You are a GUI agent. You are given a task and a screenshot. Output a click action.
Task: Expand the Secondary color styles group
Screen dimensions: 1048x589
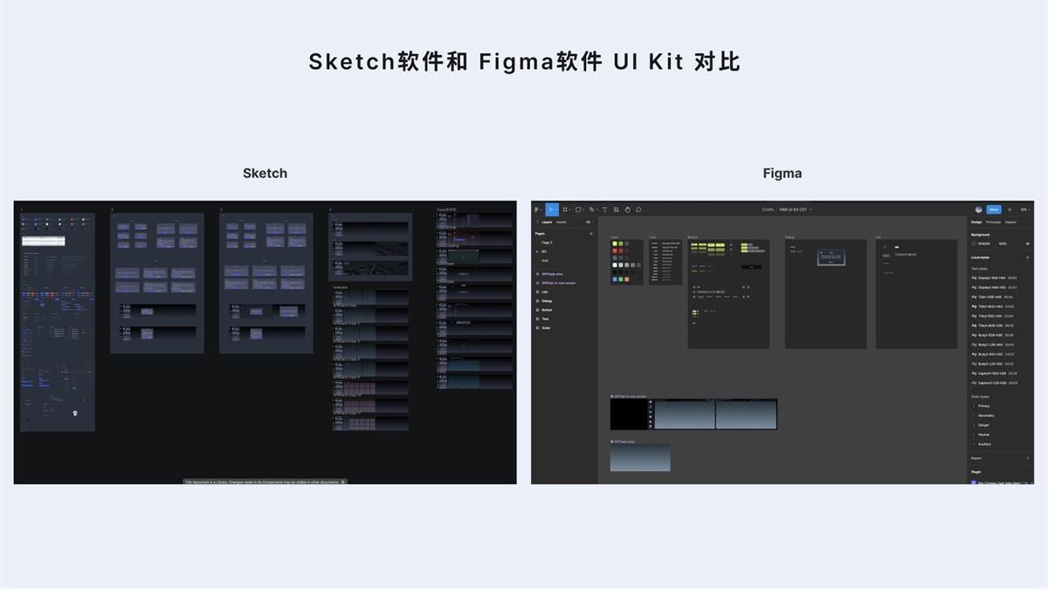(x=974, y=415)
